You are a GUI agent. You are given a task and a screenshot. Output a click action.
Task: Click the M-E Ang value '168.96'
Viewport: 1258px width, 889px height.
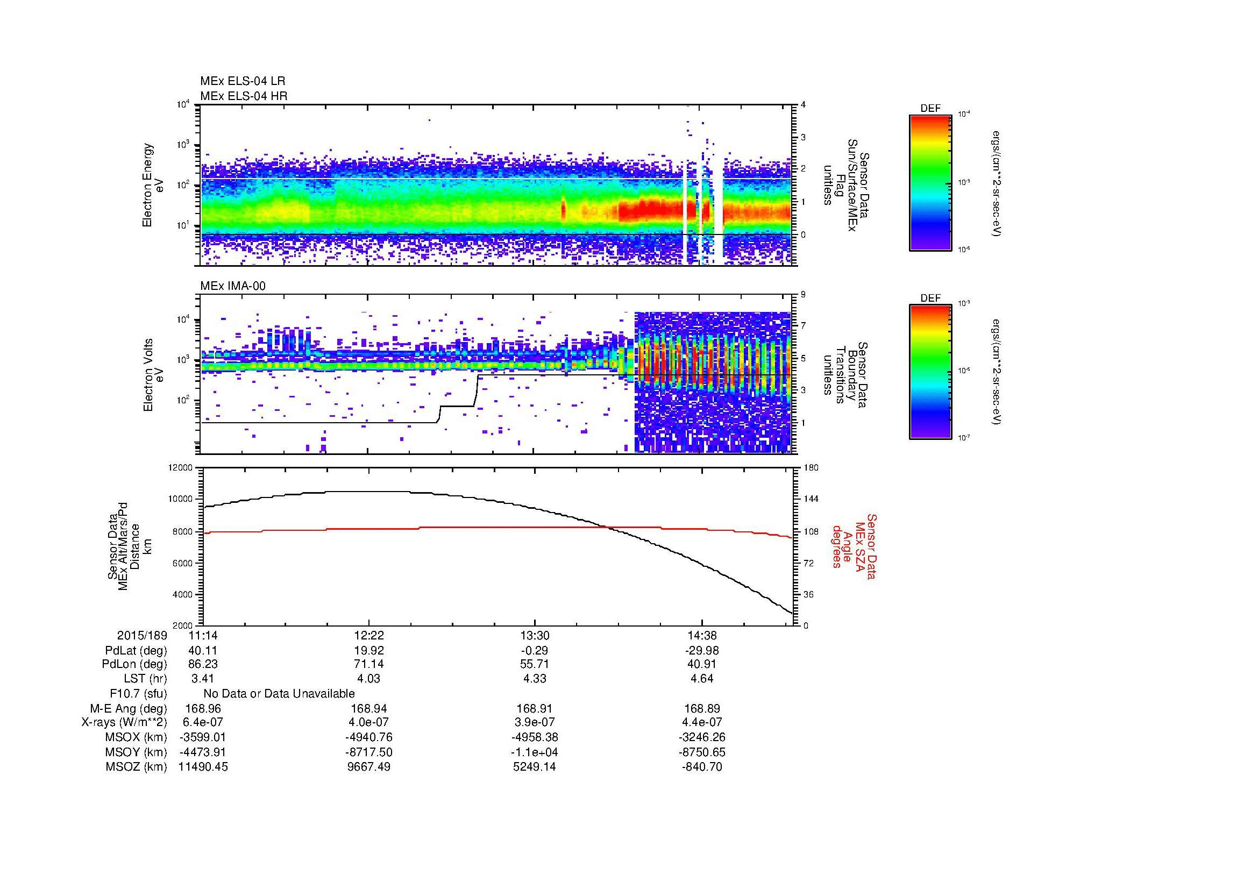pos(203,709)
